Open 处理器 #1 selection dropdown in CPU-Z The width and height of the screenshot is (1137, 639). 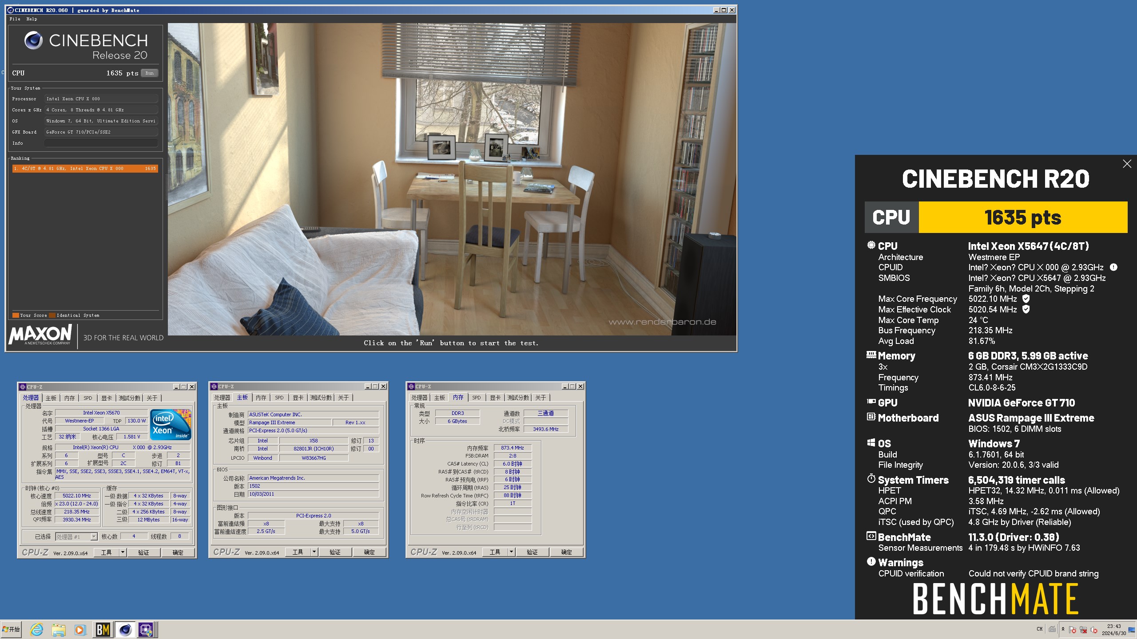pos(76,536)
